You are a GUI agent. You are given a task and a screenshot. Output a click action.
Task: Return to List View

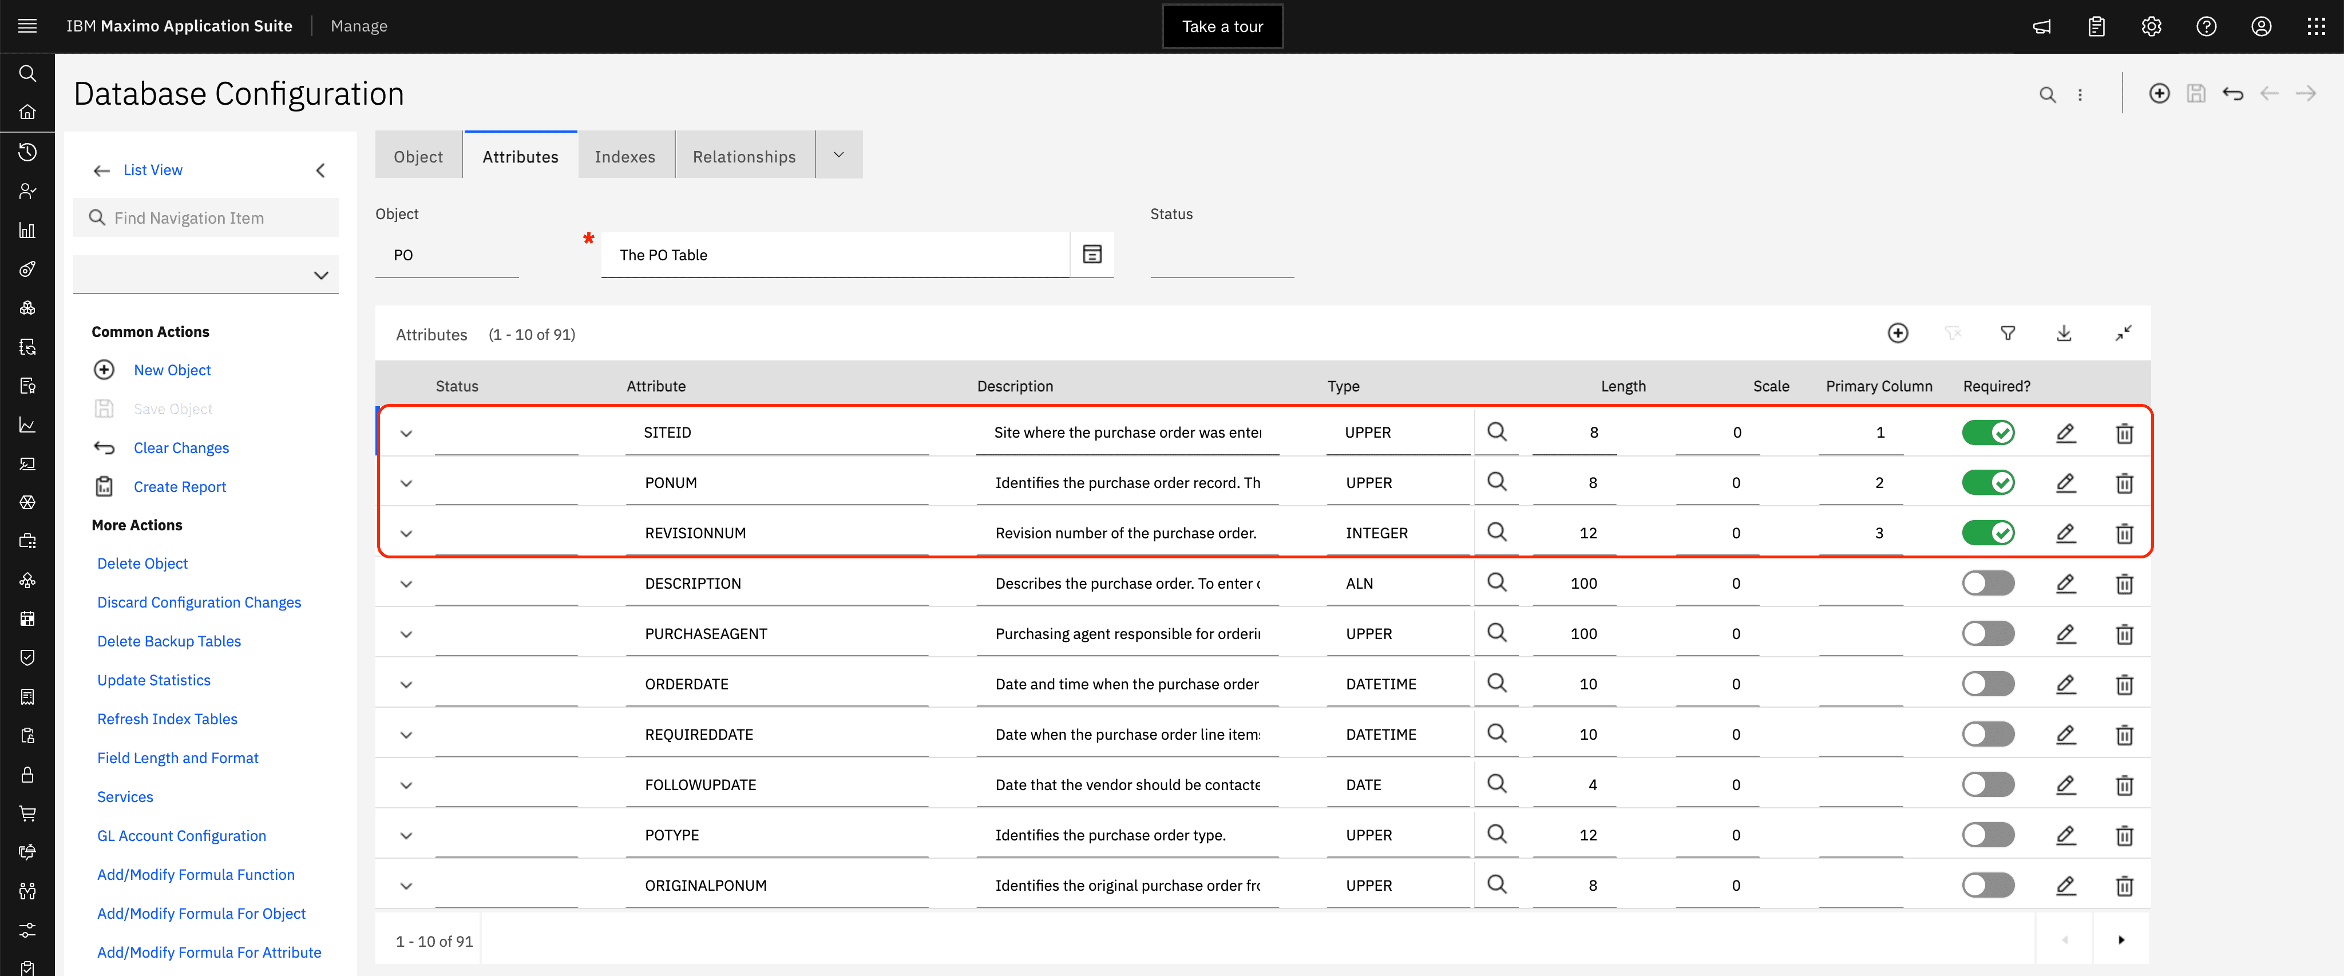pyautogui.click(x=152, y=170)
